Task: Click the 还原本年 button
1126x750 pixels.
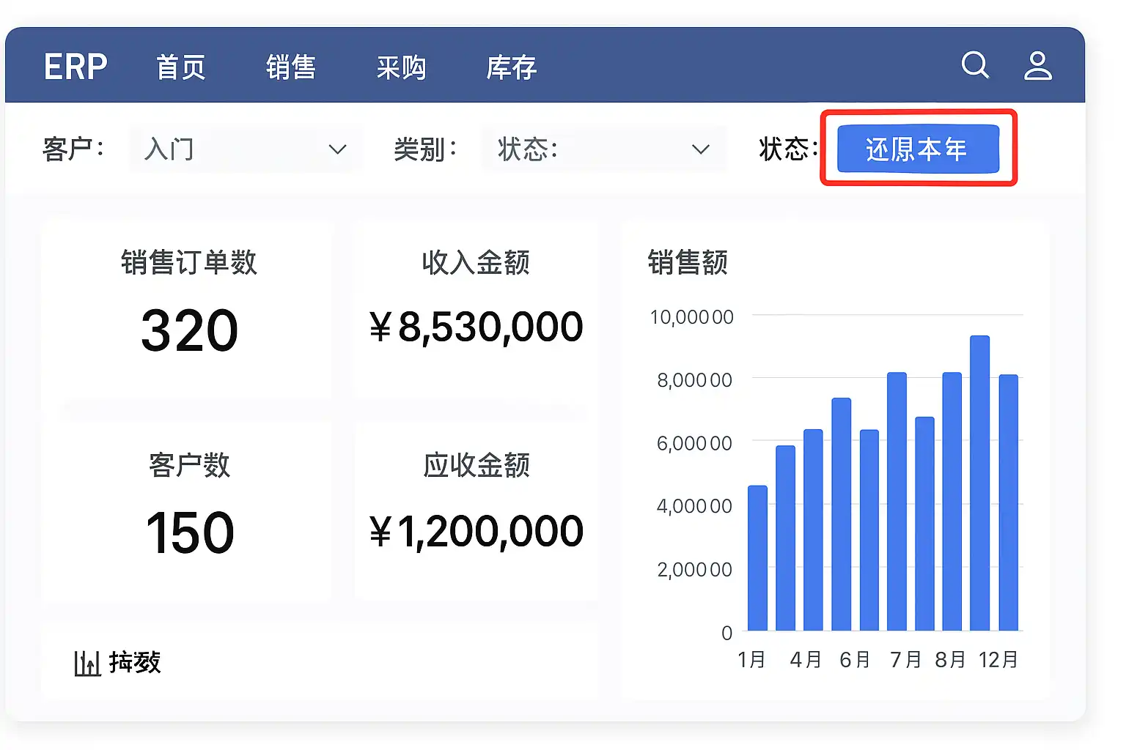Action: click(x=918, y=149)
